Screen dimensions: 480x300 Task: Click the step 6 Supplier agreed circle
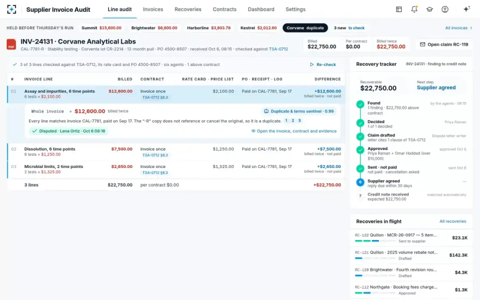(360, 182)
